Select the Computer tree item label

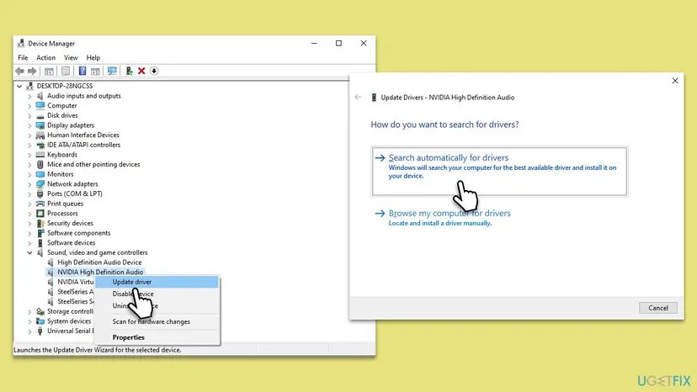click(61, 106)
